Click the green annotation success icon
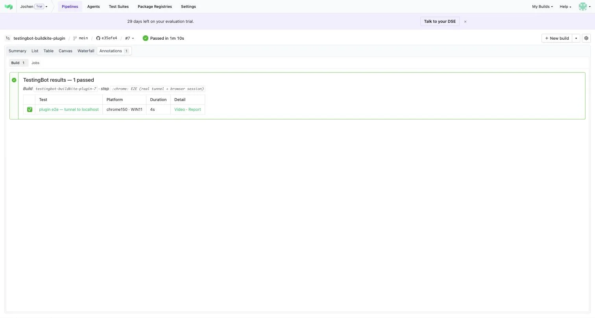The height and width of the screenshot is (318, 595). 14,80
